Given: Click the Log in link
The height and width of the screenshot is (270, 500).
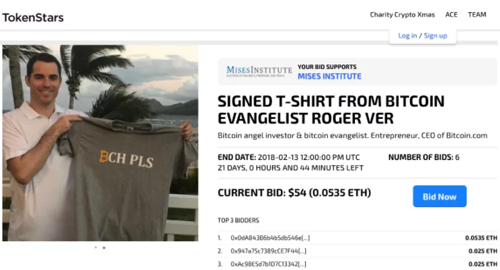Looking at the screenshot, I should click(x=407, y=36).
